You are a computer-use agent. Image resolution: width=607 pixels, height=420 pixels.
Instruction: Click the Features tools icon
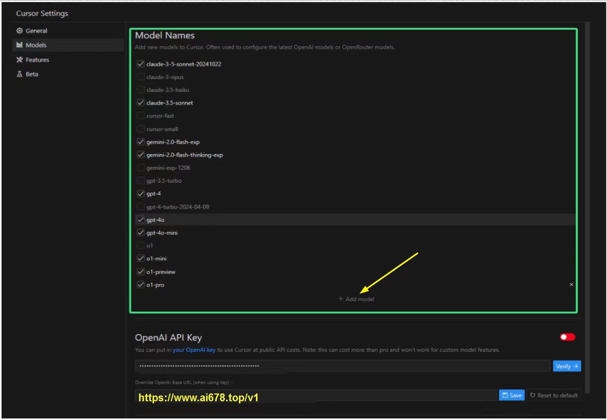[20, 60]
